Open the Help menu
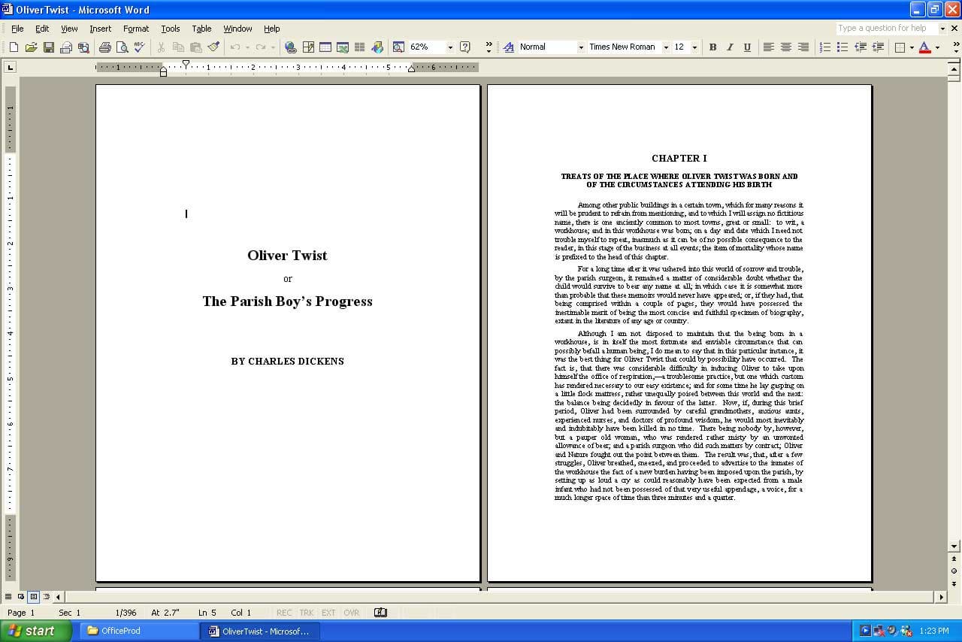 click(271, 29)
